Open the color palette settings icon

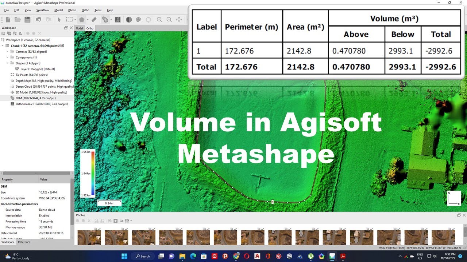pos(138,20)
